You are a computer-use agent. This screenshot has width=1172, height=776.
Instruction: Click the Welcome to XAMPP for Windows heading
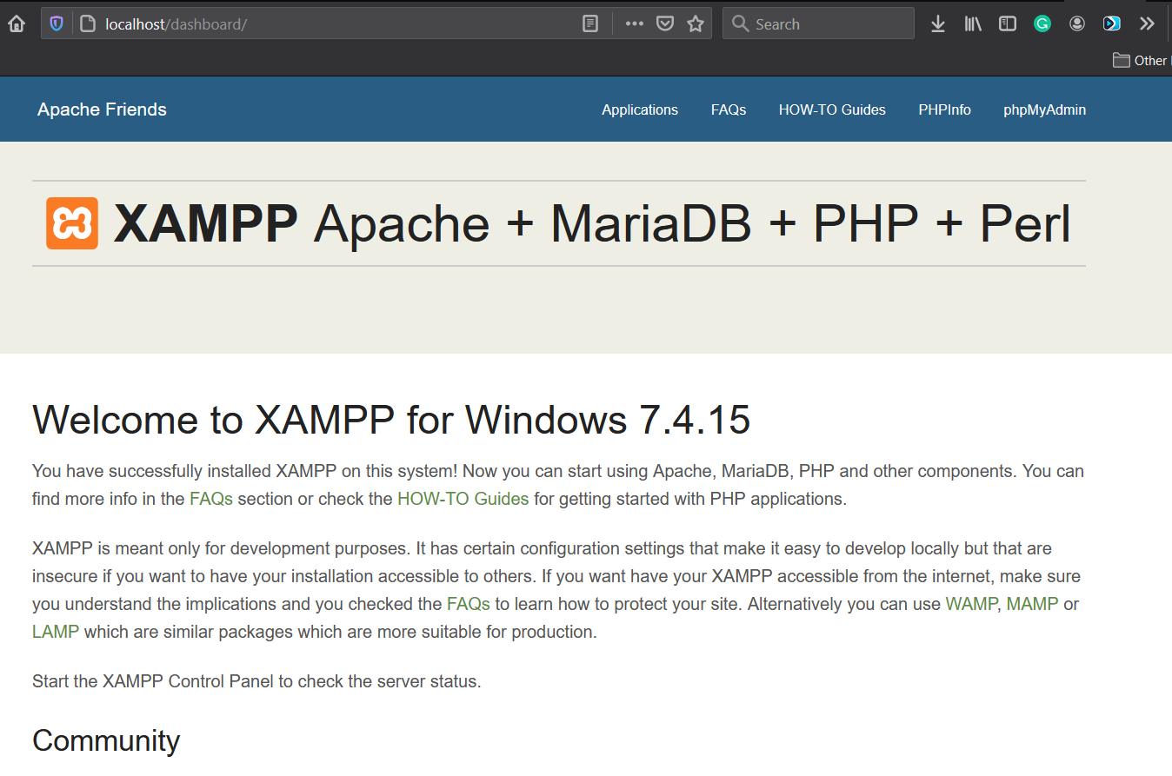pos(391,421)
